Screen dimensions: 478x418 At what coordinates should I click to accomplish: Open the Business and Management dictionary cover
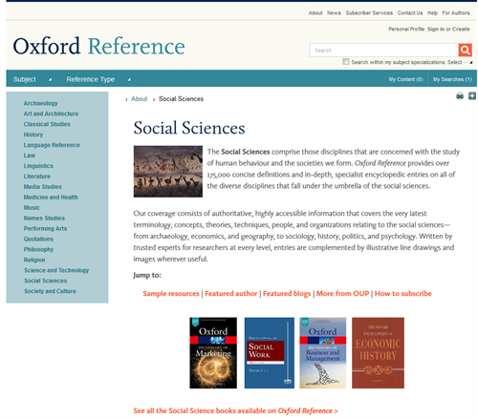322,353
